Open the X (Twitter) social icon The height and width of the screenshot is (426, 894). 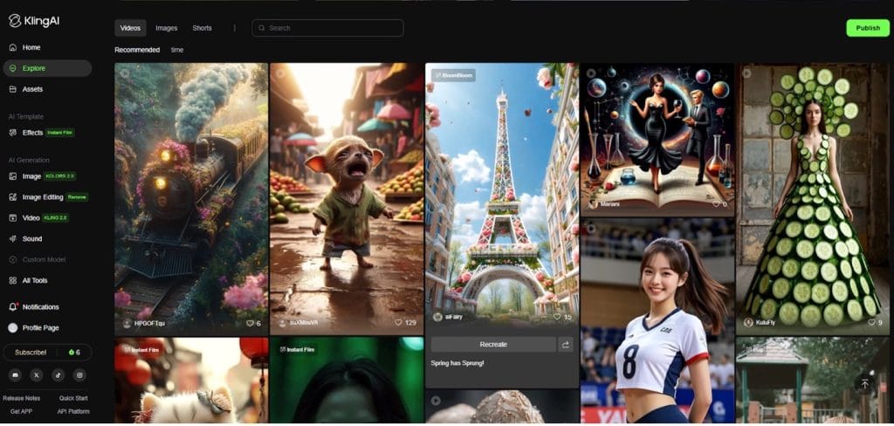37,374
